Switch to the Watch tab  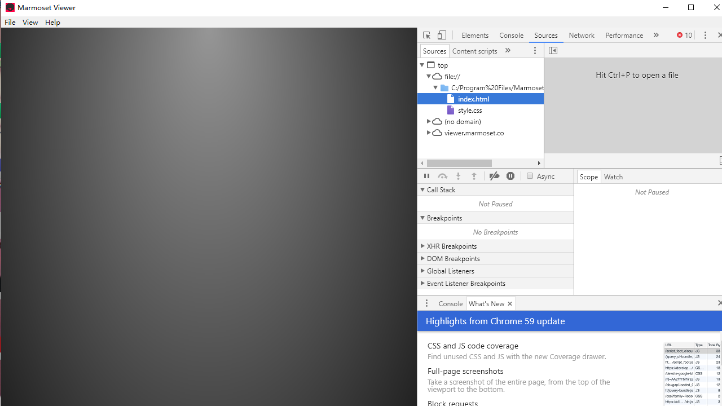pyautogui.click(x=613, y=176)
